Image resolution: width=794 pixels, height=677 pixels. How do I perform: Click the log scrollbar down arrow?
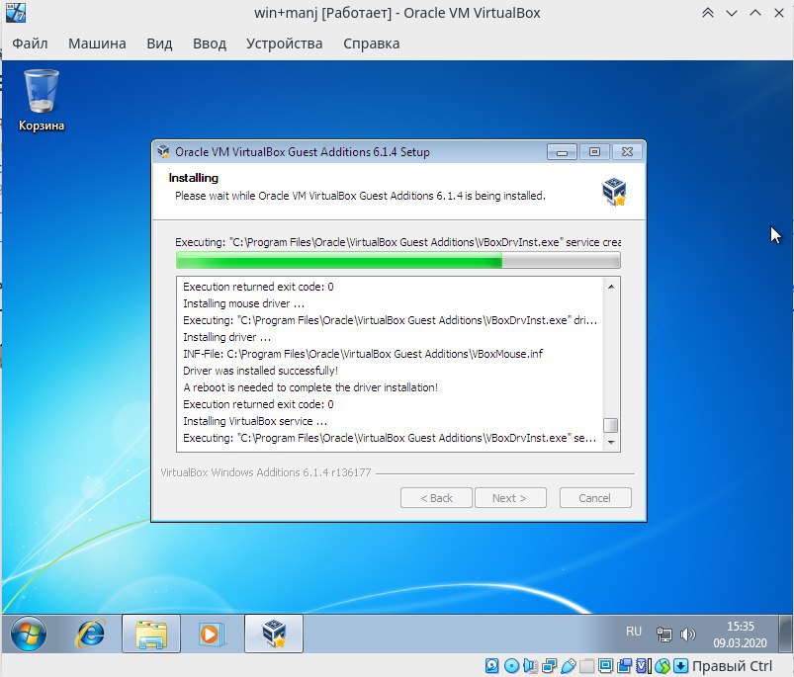611,442
